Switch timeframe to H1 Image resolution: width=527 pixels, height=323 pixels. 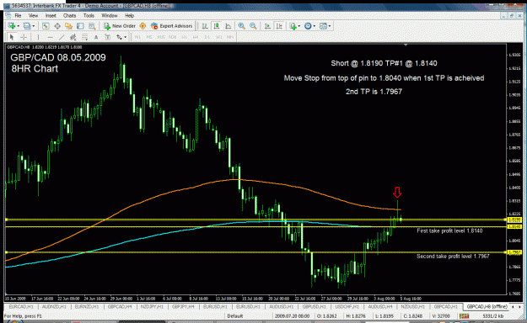tap(185, 37)
